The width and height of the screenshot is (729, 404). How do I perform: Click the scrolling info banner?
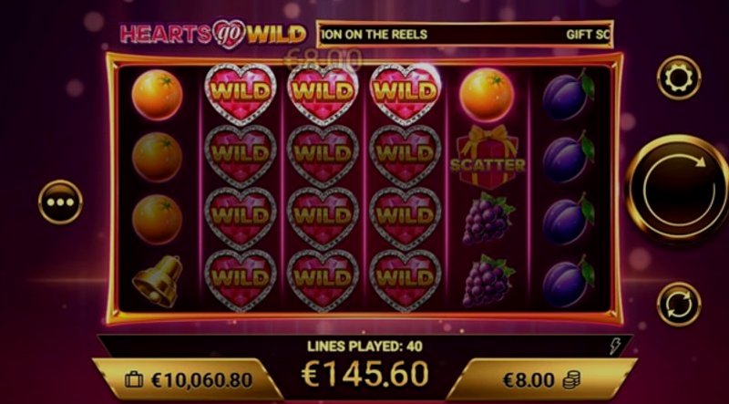point(465,35)
